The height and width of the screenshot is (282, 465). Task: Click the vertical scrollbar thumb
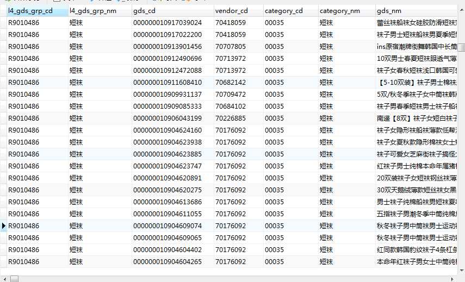point(461,48)
